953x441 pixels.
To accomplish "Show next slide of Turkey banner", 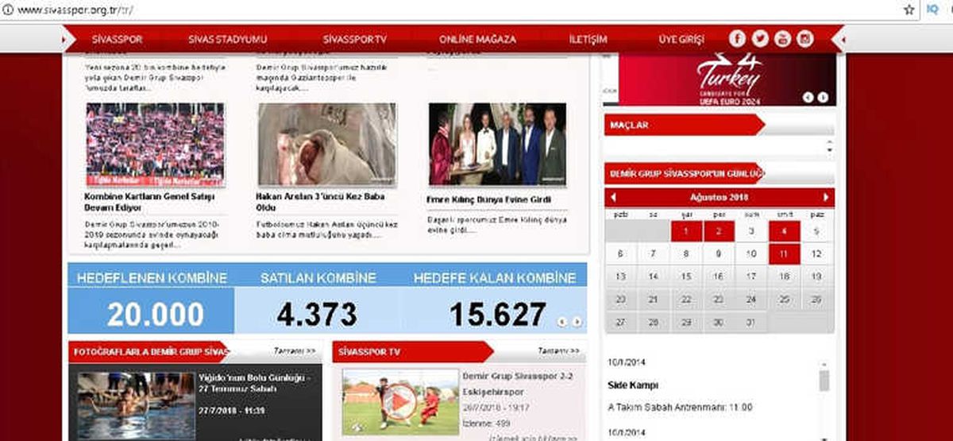I will point(824,98).
